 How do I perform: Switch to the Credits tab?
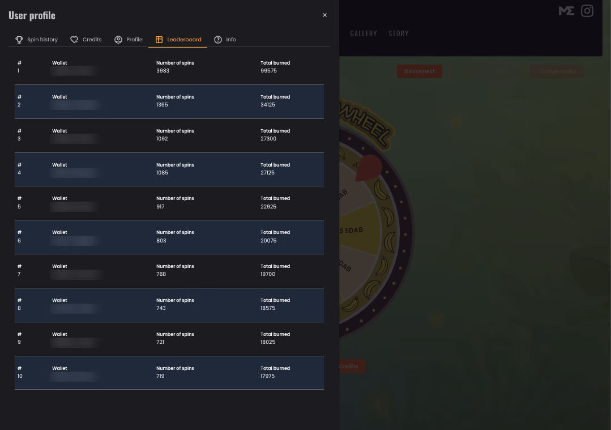point(86,40)
